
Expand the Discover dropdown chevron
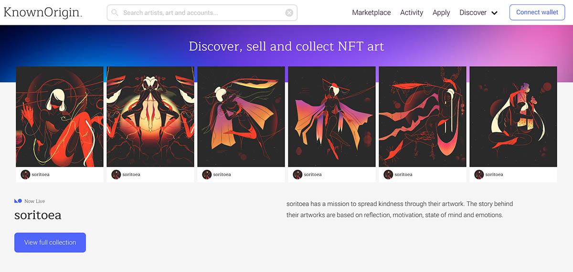pos(494,13)
